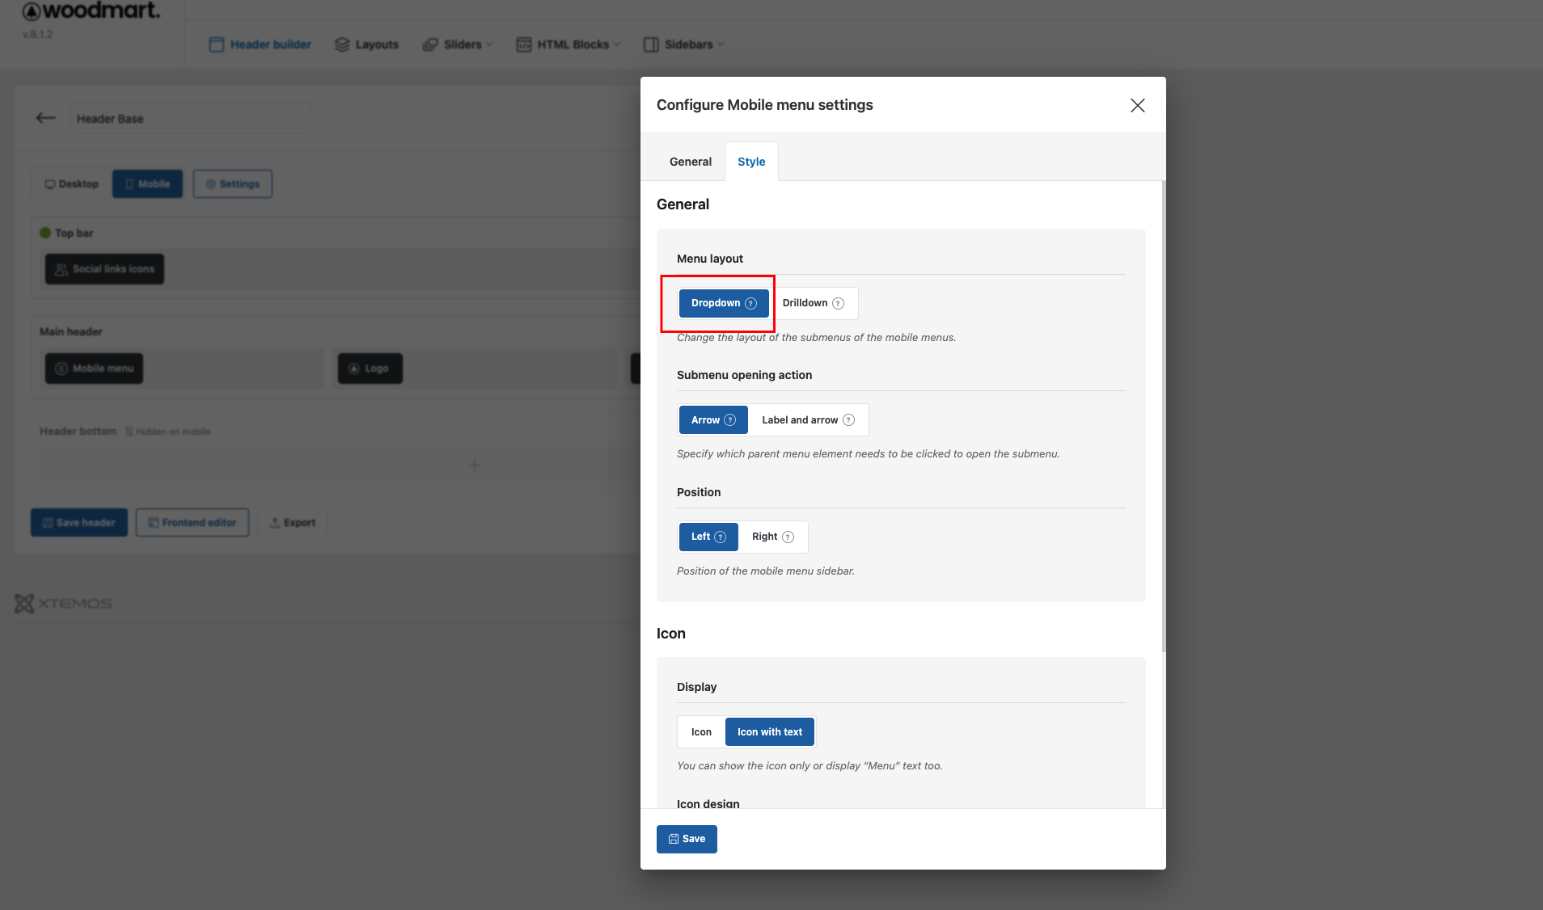This screenshot has height=910, width=1543.
Task: Click the Layouts stack icon
Action: click(x=342, y=44)
